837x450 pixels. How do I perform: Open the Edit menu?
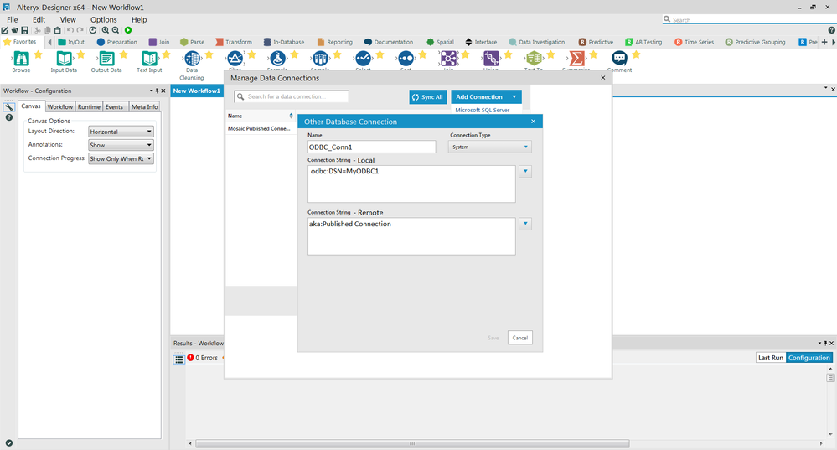click(x=39, y=19)
